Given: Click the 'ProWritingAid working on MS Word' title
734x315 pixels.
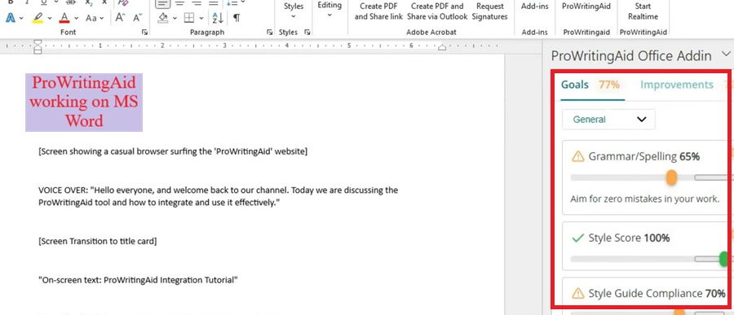Looking at the screenshot, I should 84,102.
